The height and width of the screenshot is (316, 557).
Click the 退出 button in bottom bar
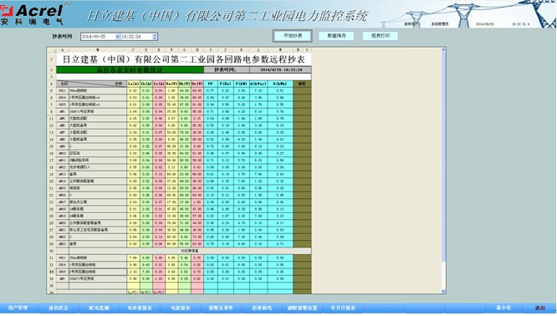540,308
